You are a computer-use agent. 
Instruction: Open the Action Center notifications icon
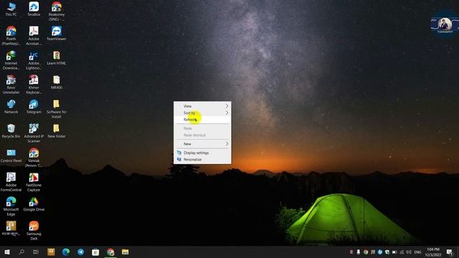450,252
